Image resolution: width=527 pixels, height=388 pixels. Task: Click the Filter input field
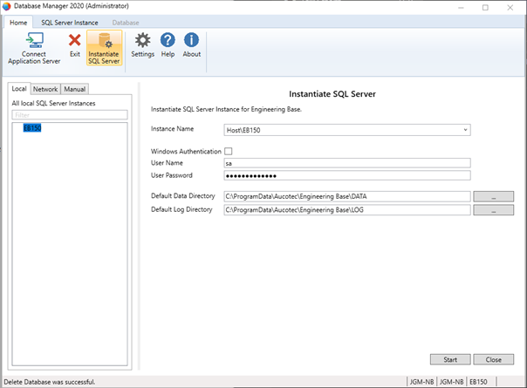[70, 115]
